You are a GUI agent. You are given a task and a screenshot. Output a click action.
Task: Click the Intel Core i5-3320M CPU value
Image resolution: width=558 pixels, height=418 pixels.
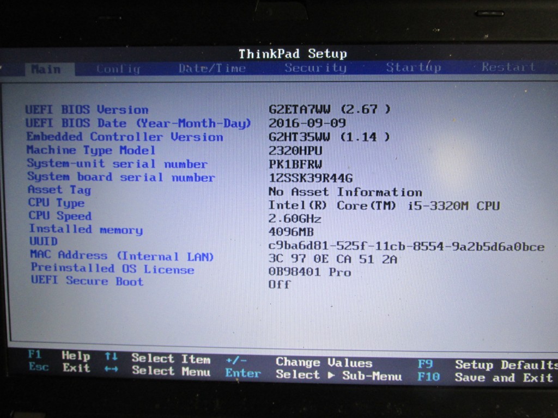click(384, 205)
